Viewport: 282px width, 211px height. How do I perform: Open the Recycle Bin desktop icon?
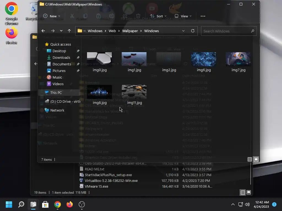tap(33, 11)
